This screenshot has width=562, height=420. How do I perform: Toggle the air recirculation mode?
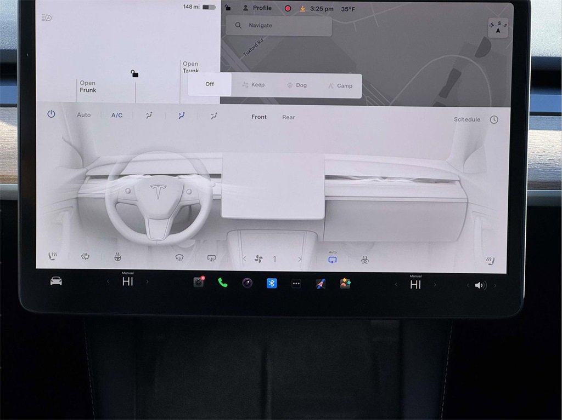(332, 259)
